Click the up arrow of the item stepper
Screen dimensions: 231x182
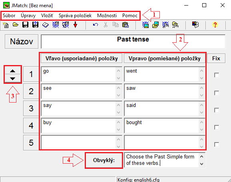[13, 71]
